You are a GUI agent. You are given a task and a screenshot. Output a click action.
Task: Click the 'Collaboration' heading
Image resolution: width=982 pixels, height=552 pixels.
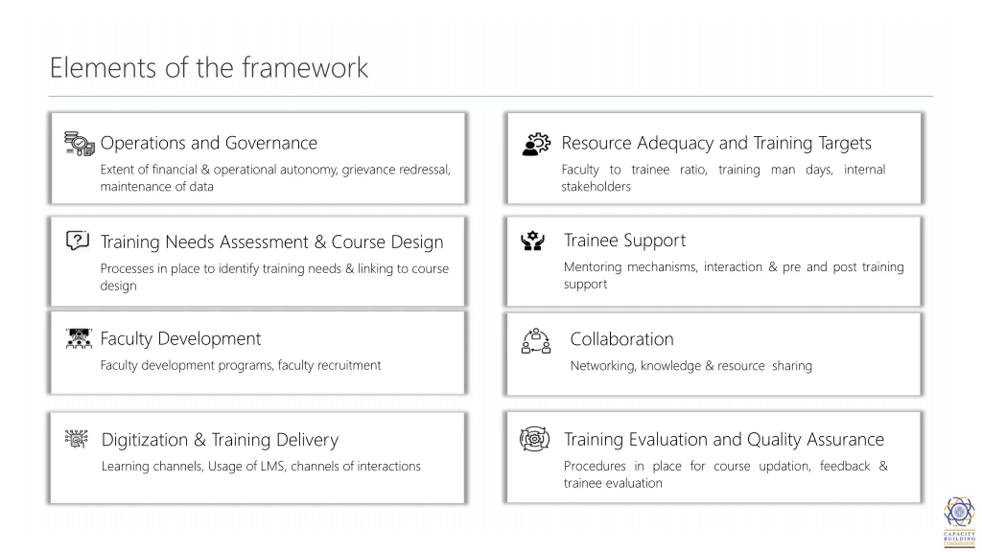point(622,339)
